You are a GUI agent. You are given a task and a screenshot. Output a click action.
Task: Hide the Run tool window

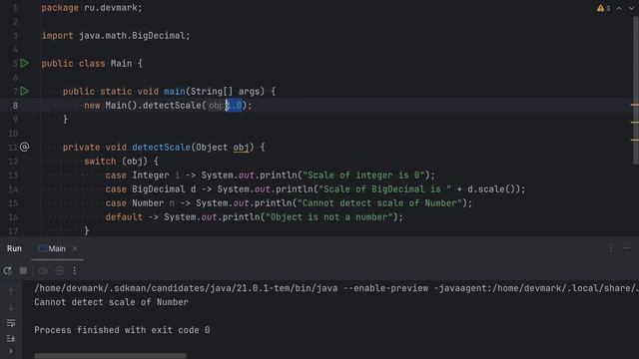point(626,248)
